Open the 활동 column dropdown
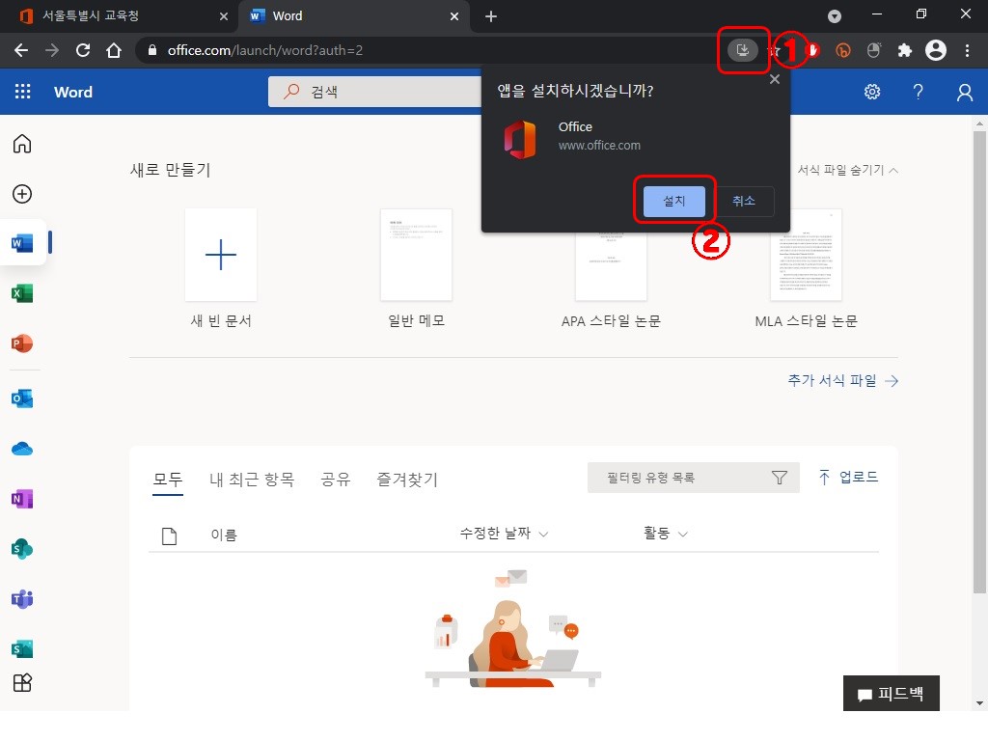This screenshot has height=741, width=988. 665,533
